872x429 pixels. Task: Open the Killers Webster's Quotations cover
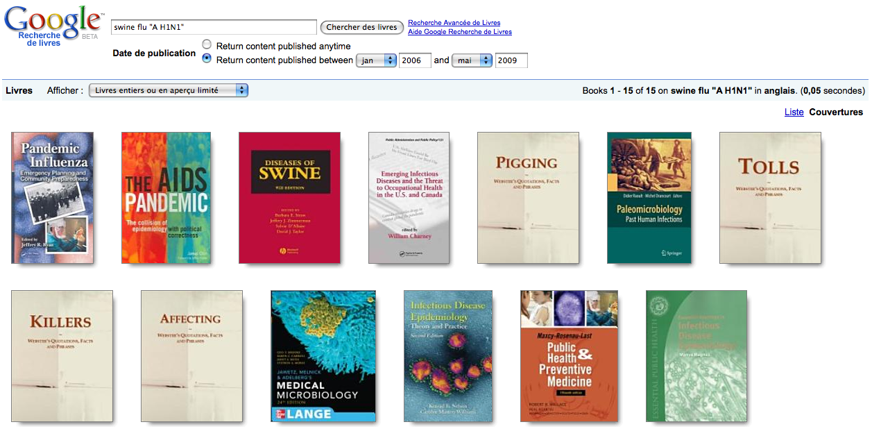[62, 356]
